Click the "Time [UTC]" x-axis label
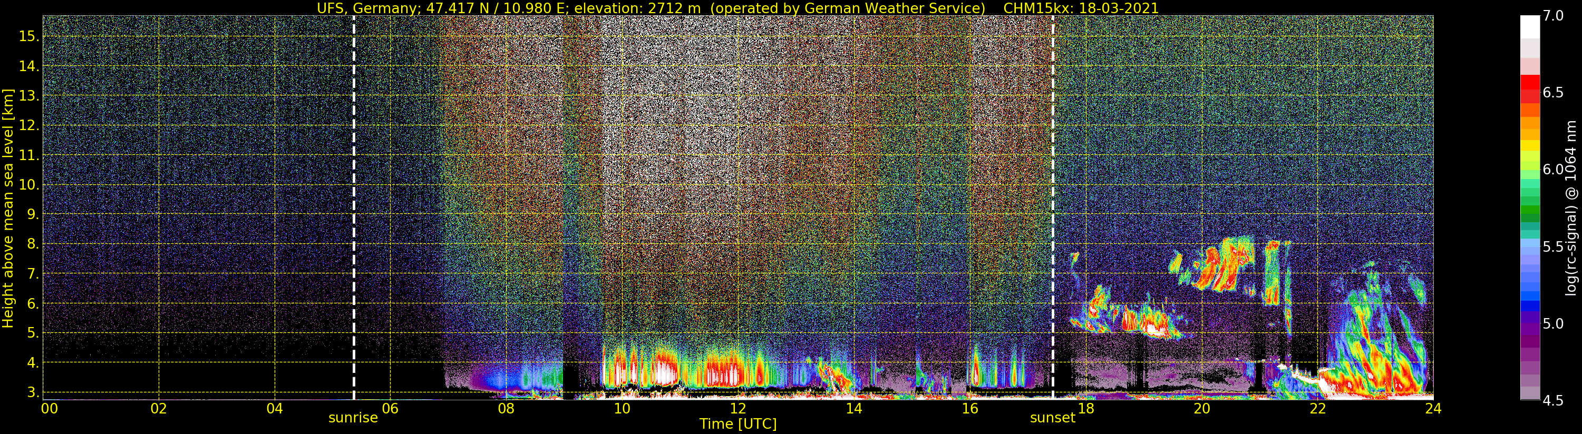 pos(738,424)
